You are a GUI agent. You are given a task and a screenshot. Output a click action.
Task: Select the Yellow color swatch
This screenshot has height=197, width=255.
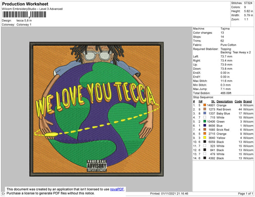(205, 138)
